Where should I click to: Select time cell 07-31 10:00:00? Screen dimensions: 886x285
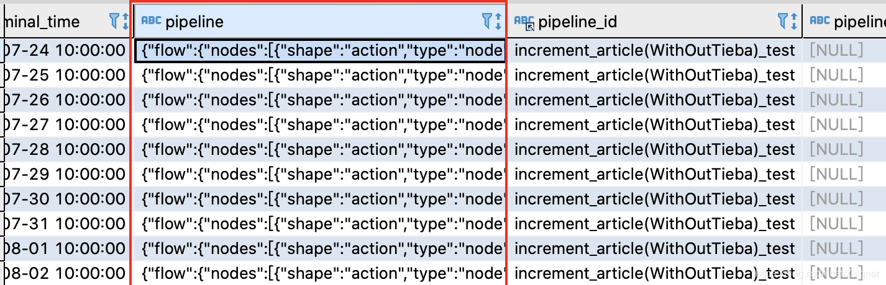[x=65, y=224]
